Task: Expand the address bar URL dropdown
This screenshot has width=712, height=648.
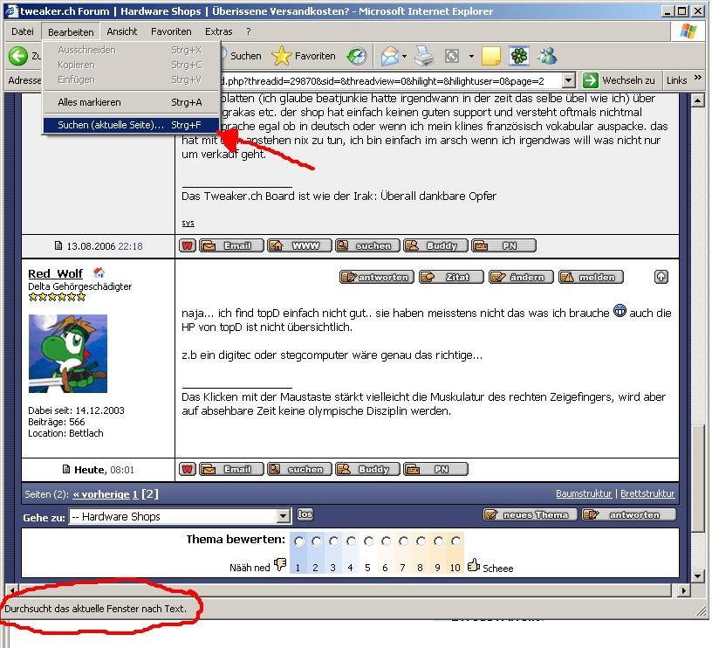Action: 569,80
